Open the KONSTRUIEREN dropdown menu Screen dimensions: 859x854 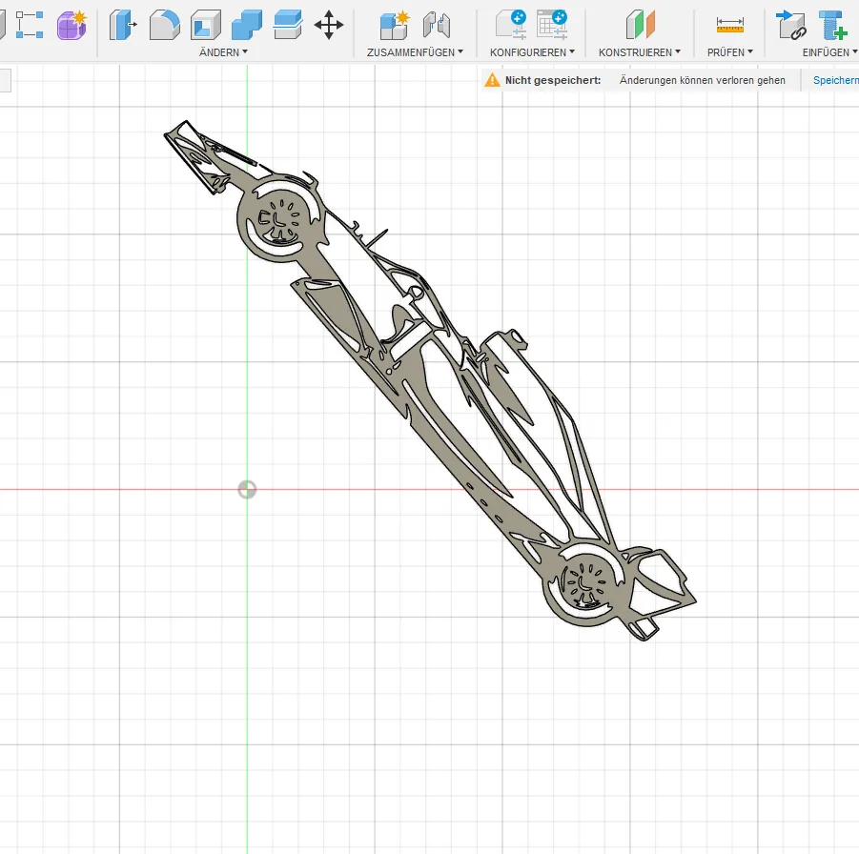click(x=640, y=52)
